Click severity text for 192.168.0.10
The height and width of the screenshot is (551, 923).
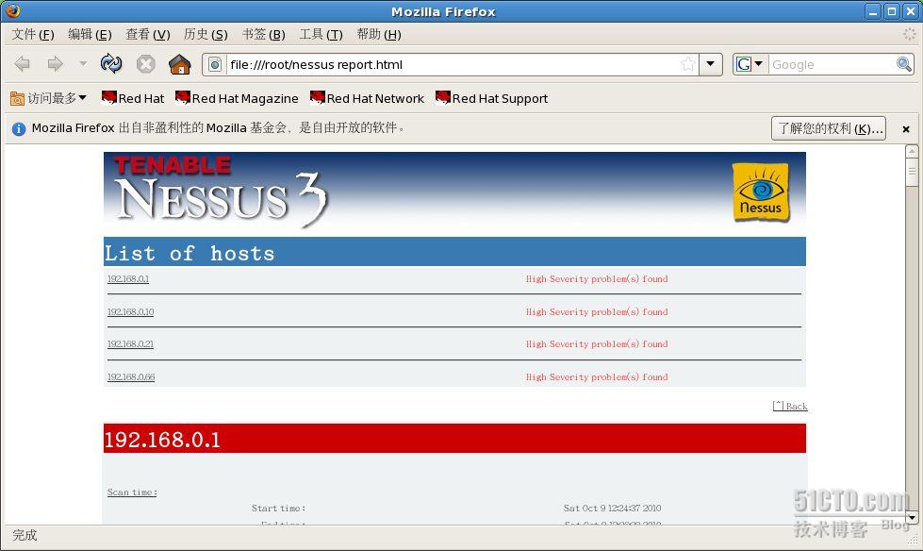coord(596,311)
